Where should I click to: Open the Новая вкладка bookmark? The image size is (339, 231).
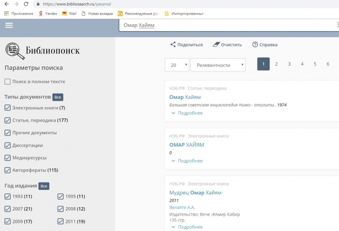point(97,14)
